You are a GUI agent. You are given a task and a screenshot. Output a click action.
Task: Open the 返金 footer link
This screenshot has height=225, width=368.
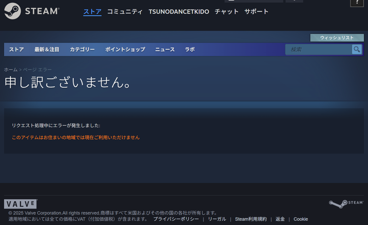coord(280,219)
